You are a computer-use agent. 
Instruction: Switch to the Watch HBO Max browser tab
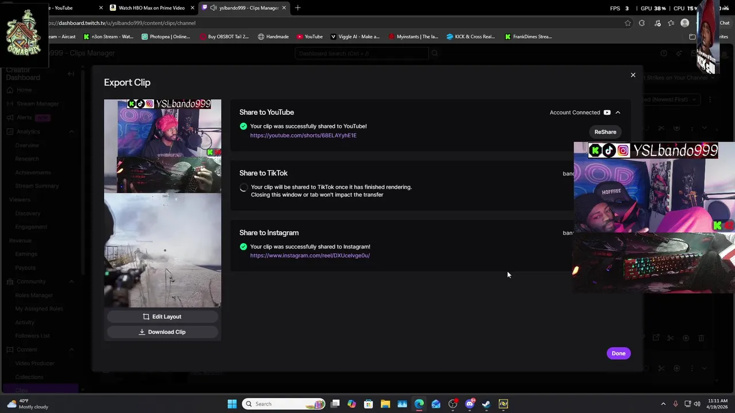tap(150, 8)
